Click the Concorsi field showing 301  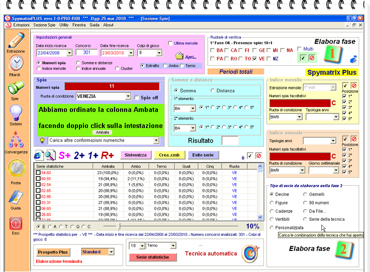pos(86,53)
